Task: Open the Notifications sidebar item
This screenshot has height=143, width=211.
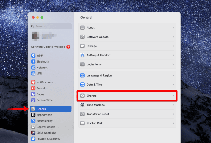Action: [x=45, y=82]
